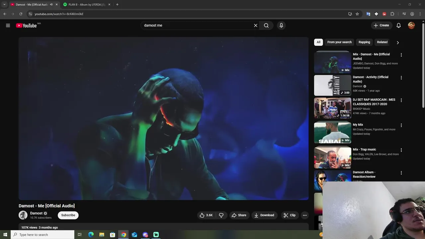Open the Extensions puzzle icon
Screen dimensions: 425x239
click(392, 14)
